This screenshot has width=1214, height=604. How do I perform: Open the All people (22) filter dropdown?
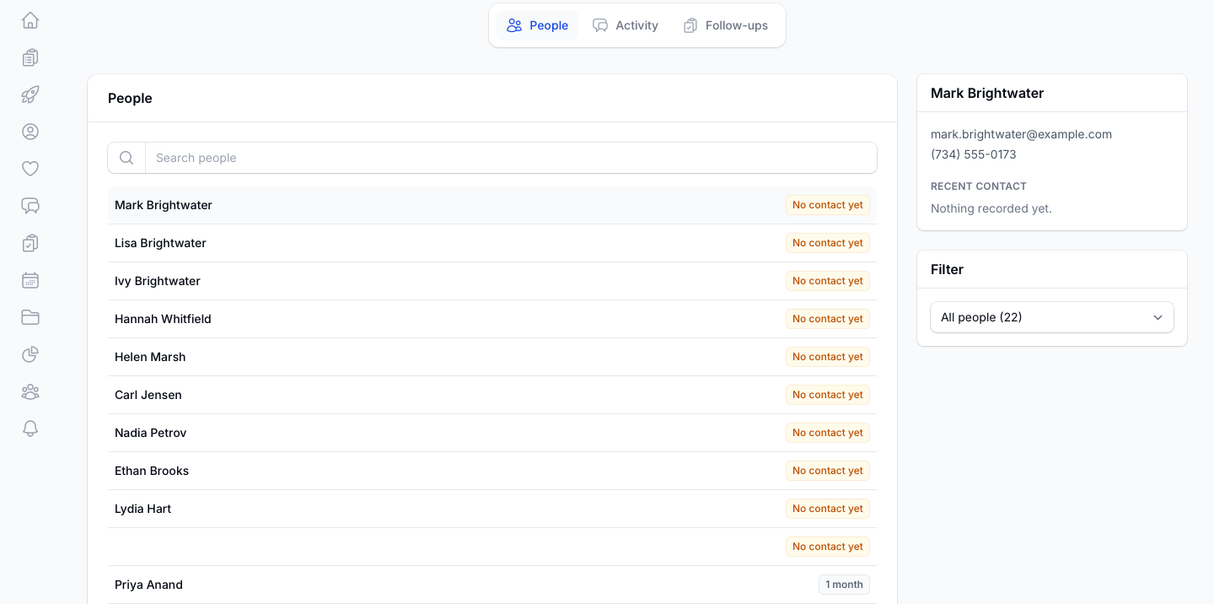[1052, 317]
